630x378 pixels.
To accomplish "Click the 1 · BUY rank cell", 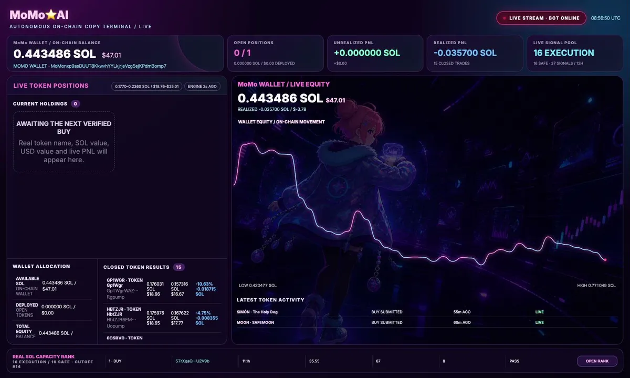I will (x=115, y=361).
